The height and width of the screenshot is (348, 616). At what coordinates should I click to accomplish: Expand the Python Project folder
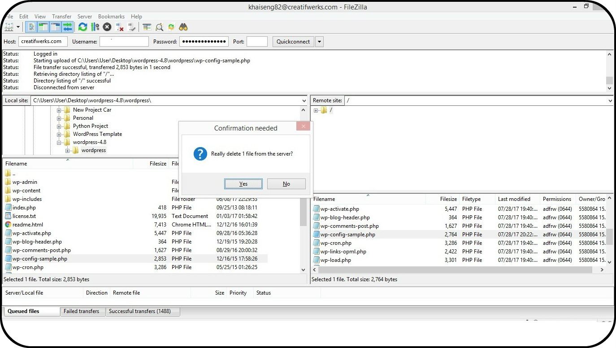(59, 126)
